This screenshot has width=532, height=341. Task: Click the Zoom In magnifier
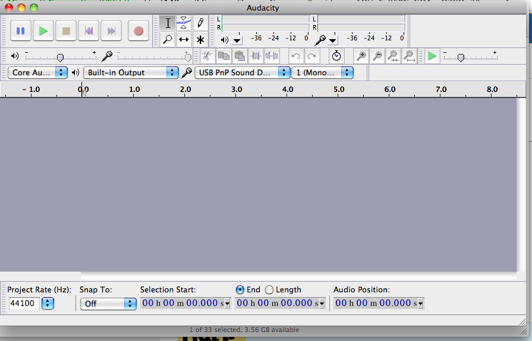[x=361, y=56]
